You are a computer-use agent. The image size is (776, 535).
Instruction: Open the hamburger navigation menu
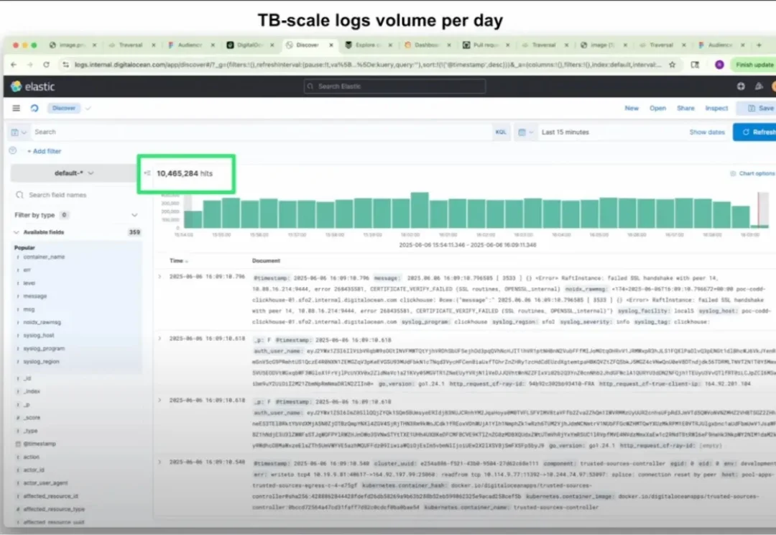coord(16,109)
